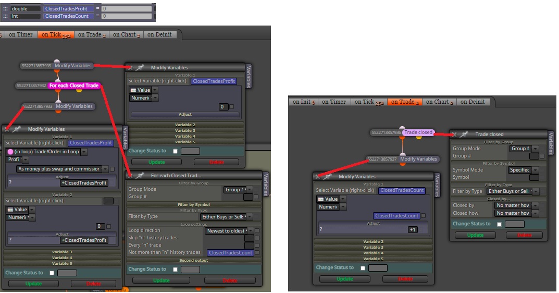Click the +1 Adjust field in ClosedTradesCount panel
Screen dimensions: 559x293
[412, 230]
